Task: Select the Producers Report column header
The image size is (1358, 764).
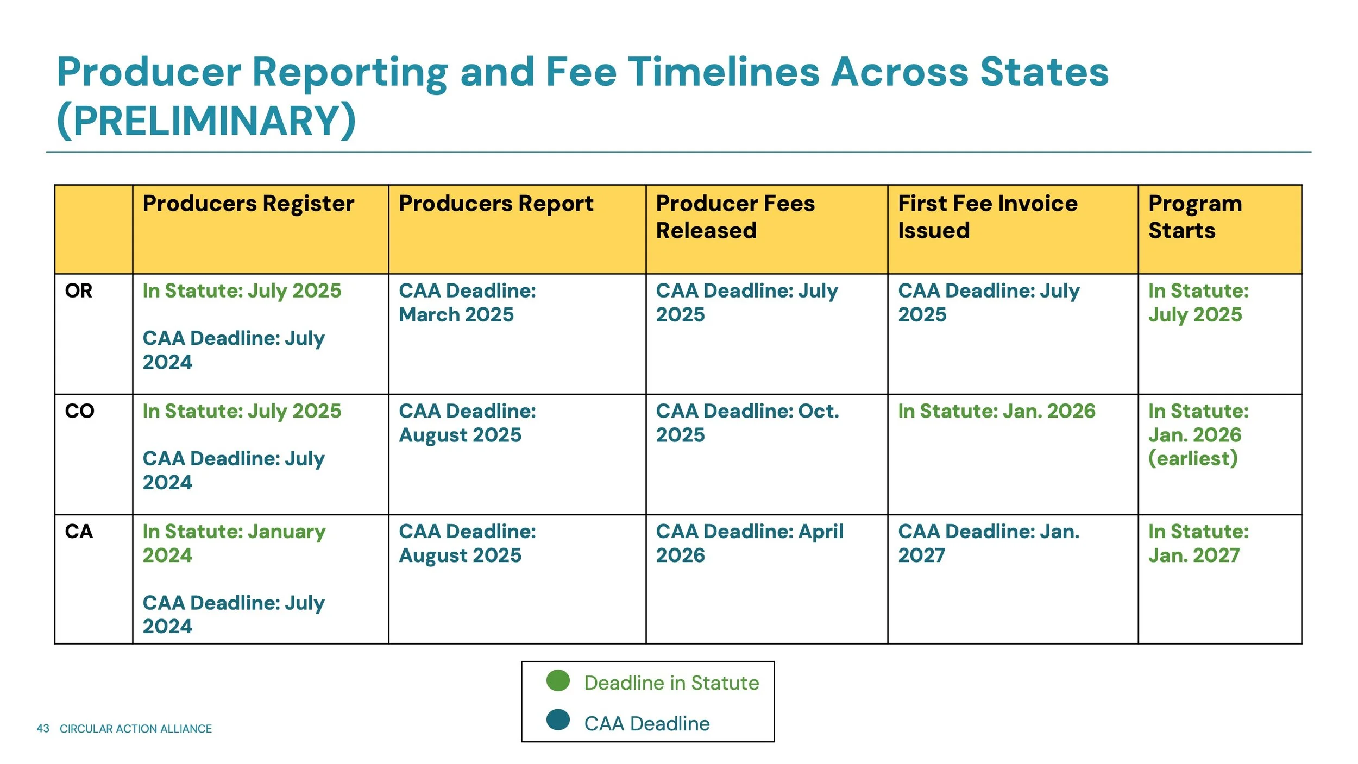Action: point(496,204)
